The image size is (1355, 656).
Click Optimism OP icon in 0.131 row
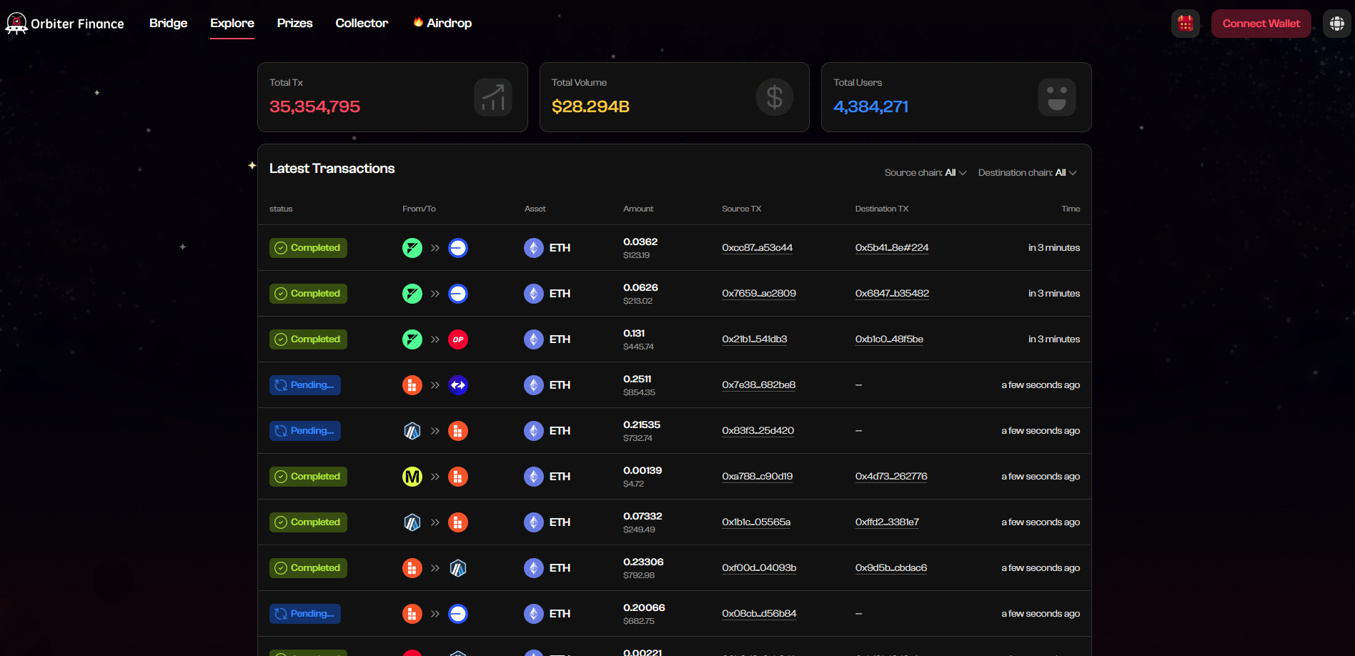coord(458,339)
